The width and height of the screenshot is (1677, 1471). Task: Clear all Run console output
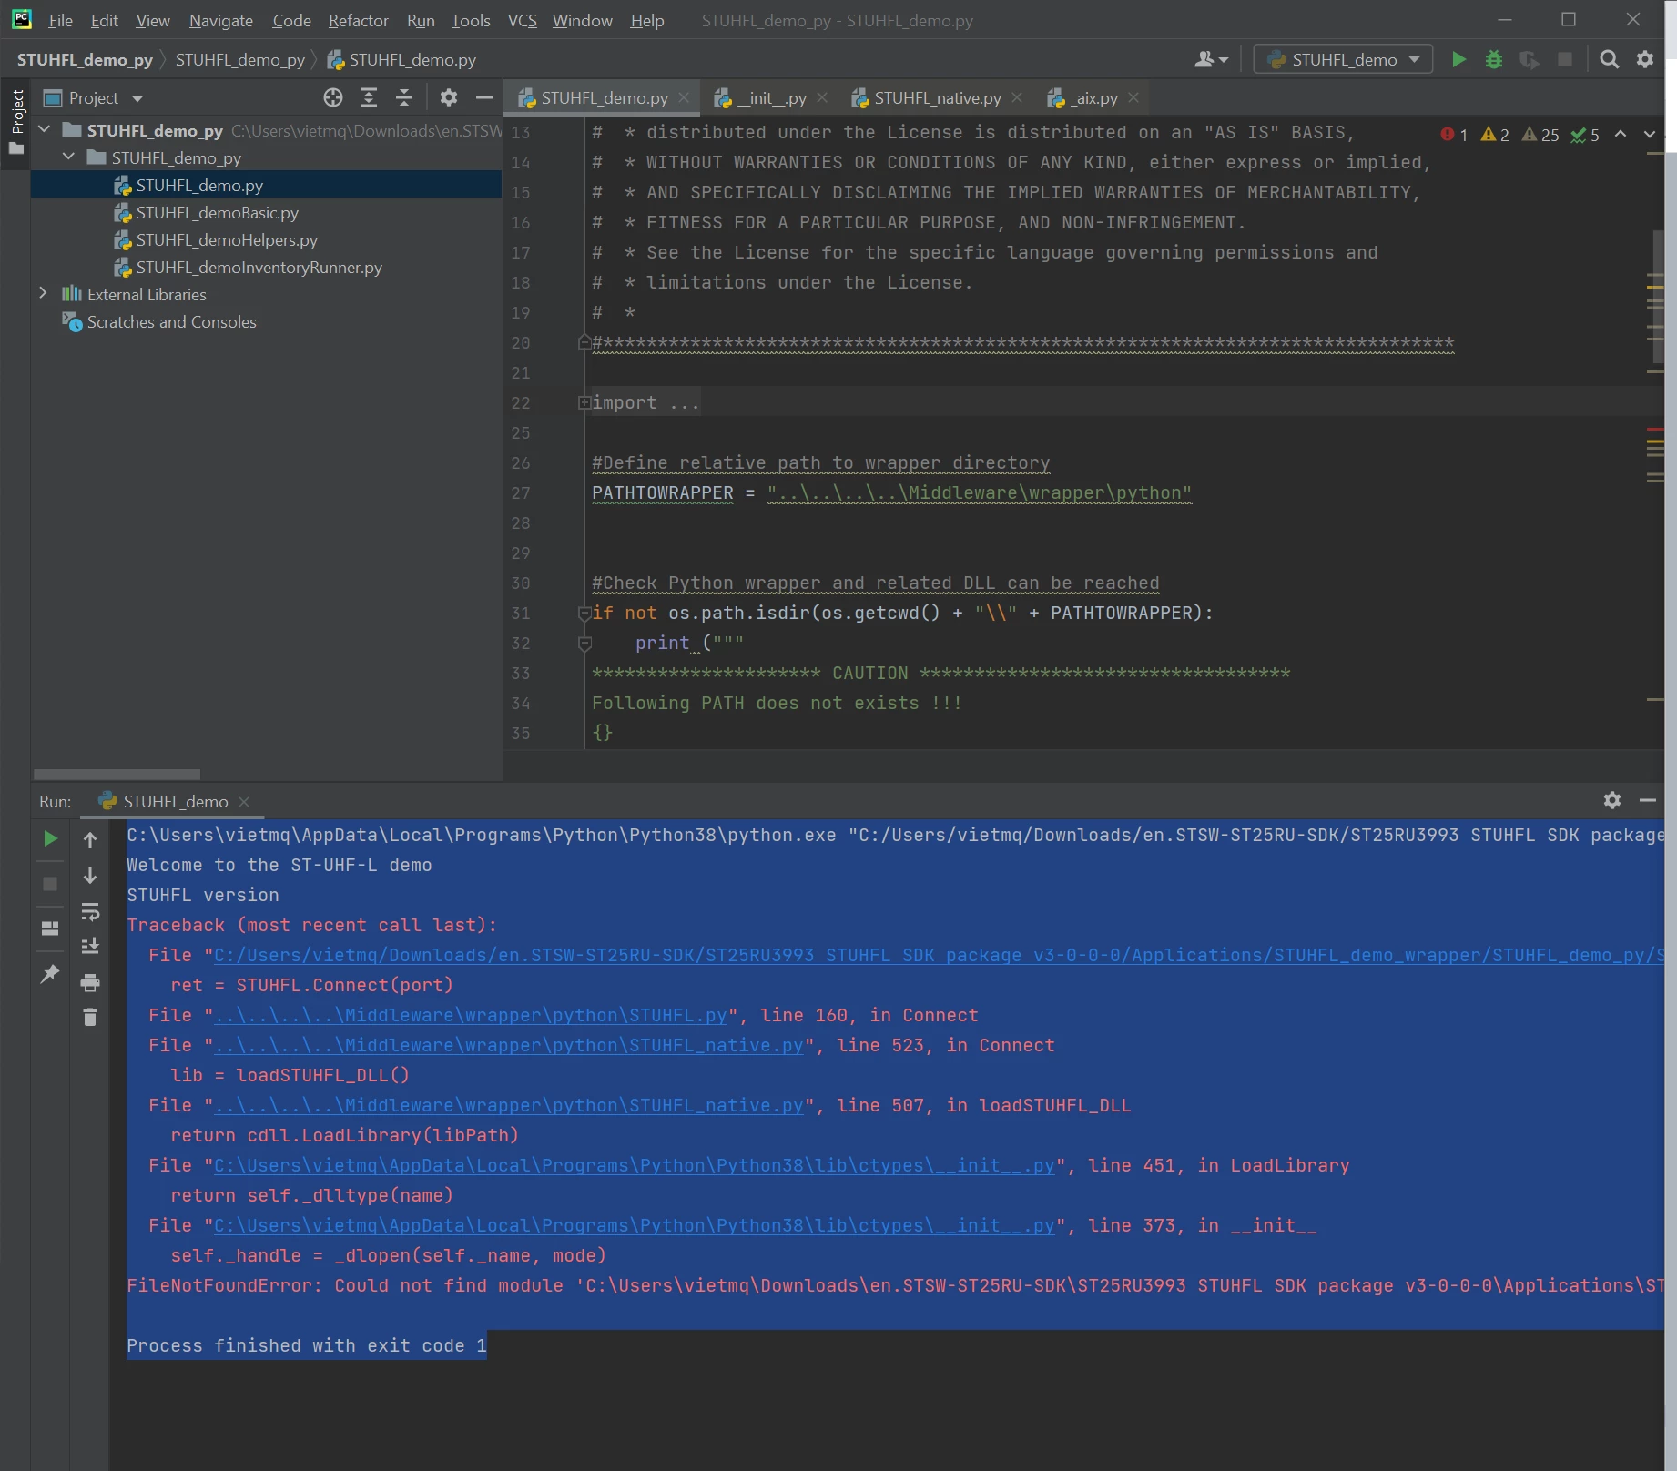click(90, 1018)
